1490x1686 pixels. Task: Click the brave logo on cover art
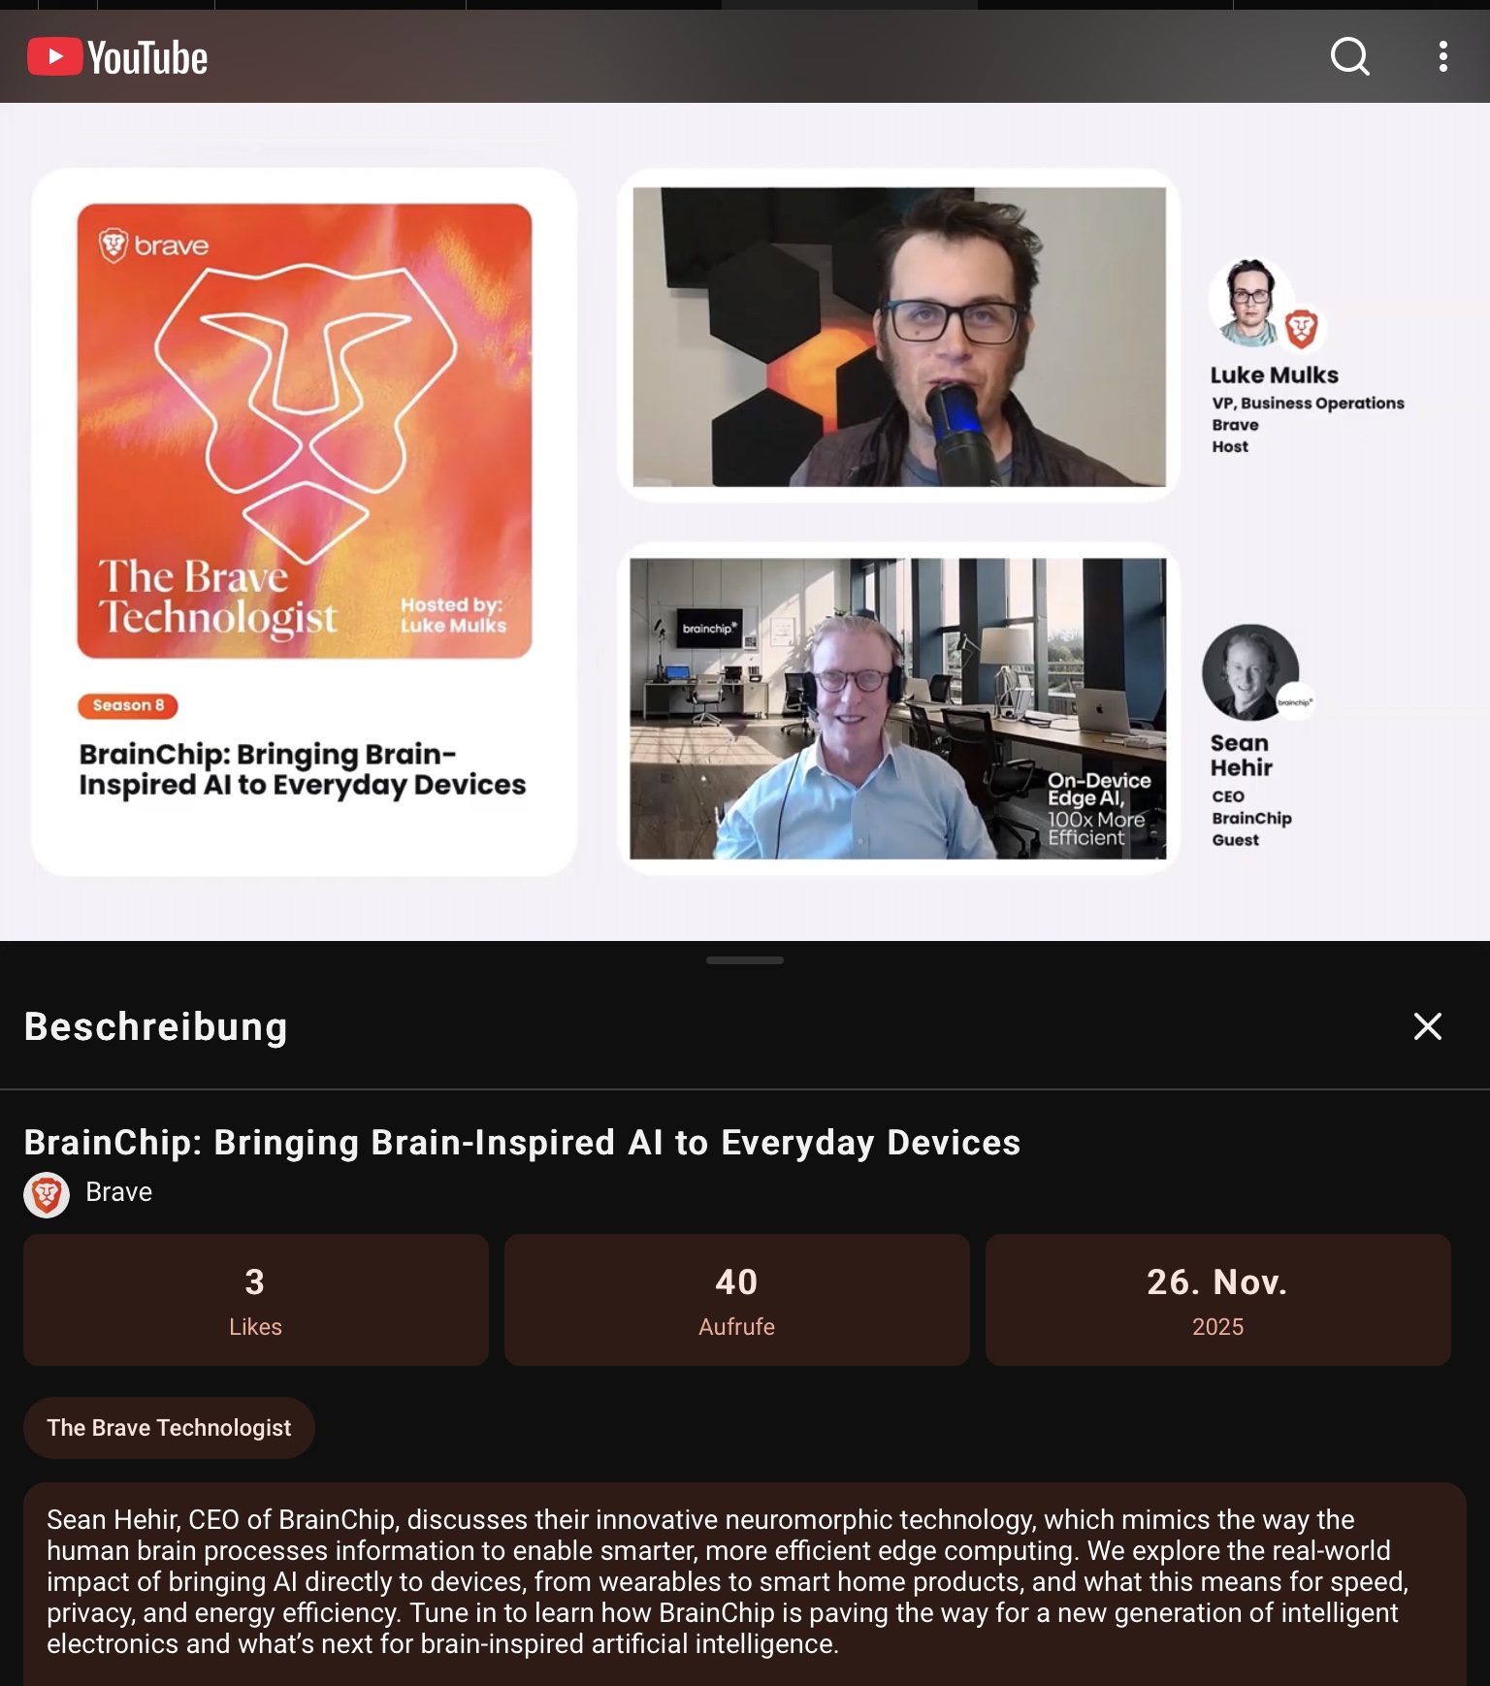click(x=154, y=244)
